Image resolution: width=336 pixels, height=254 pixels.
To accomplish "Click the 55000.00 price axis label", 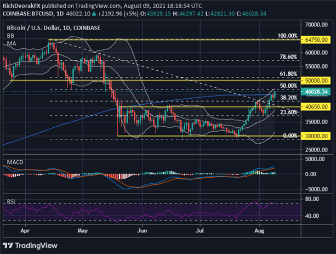I will tap(316, 66).
